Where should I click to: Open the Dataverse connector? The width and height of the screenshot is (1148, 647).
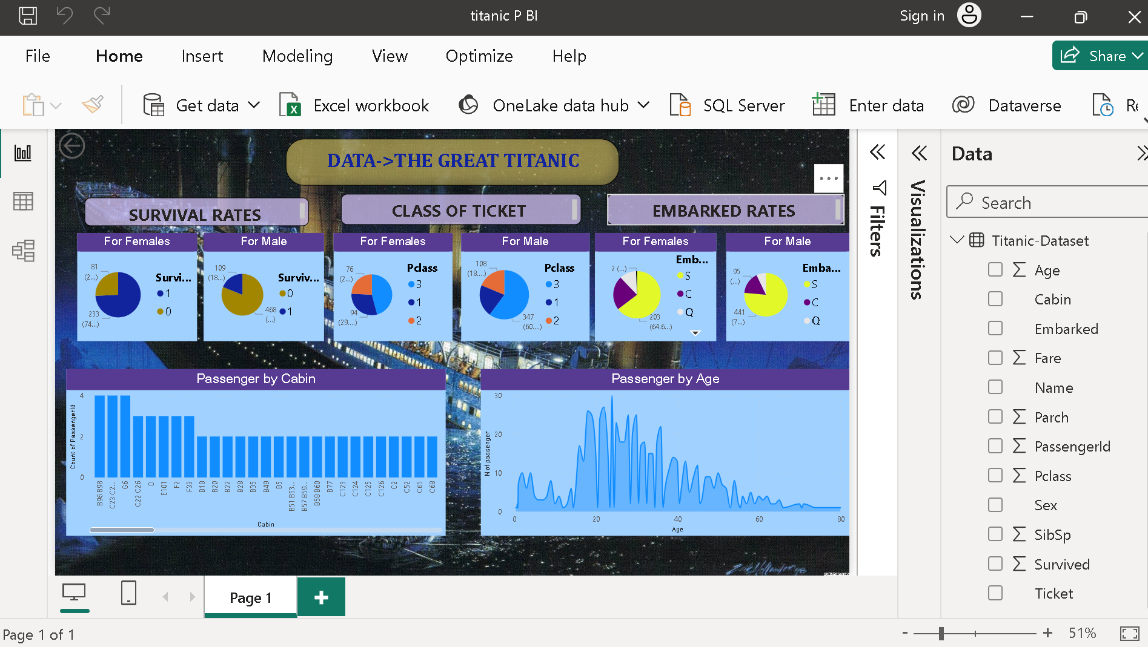tap(963, 105)
